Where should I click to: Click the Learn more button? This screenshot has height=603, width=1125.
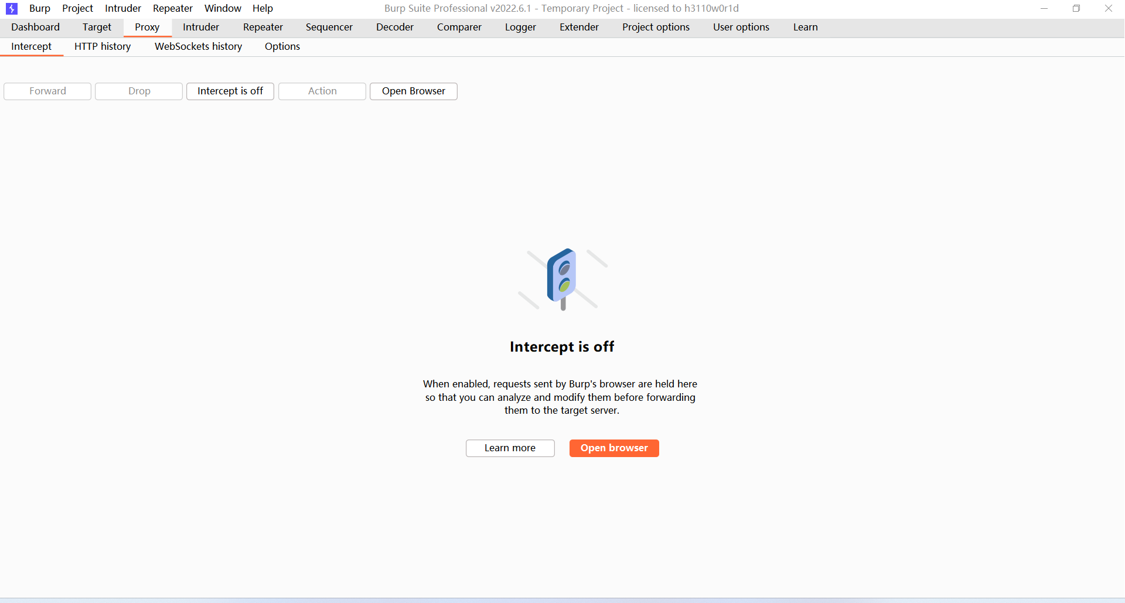[510, 448]
